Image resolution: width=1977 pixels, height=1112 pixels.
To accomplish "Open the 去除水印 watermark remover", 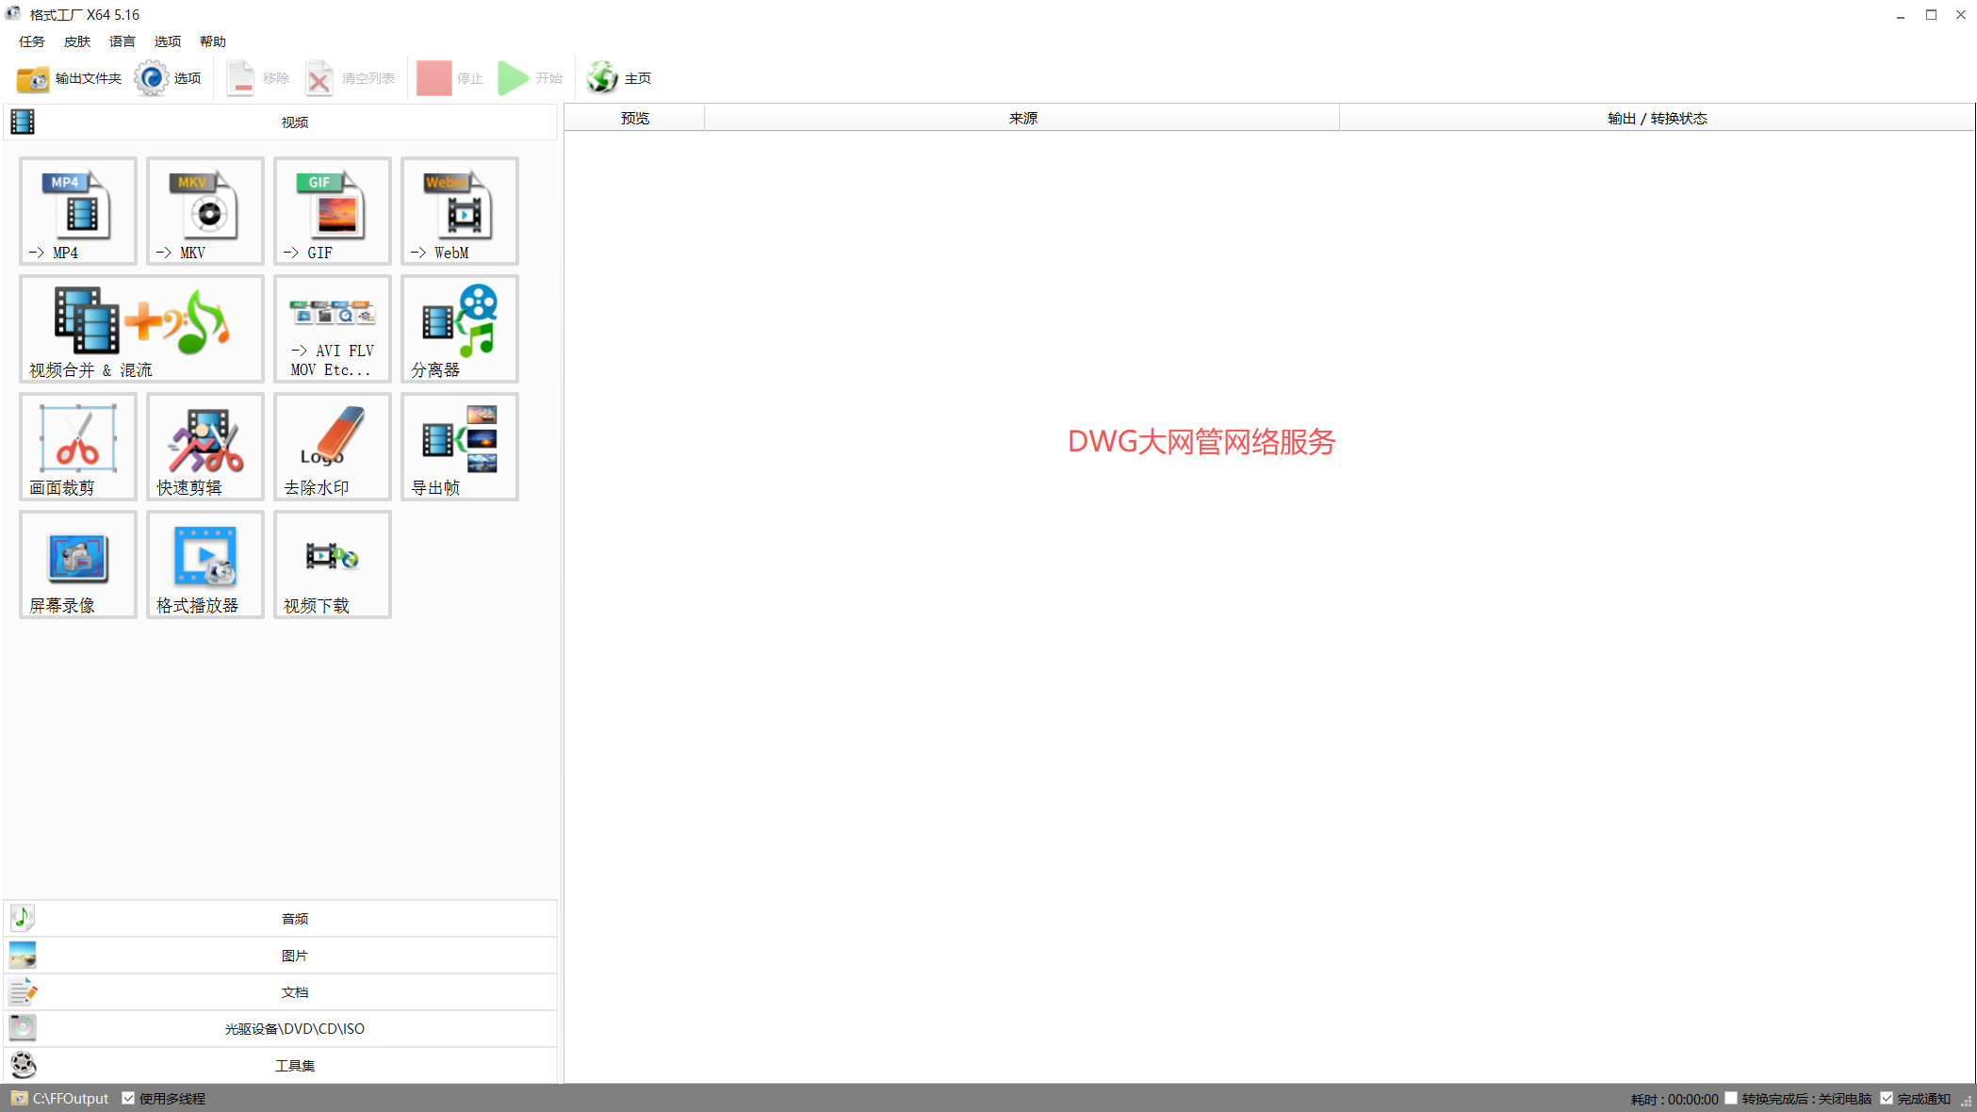I will point(332,447).
